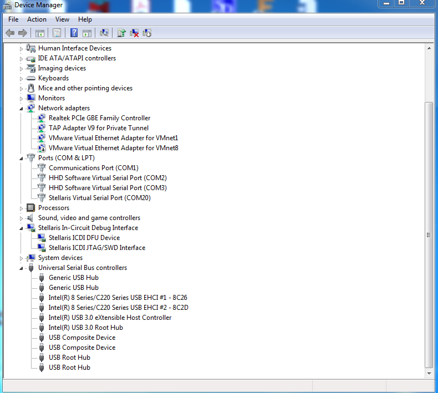Screen dimensions: 438x393
Task: Expand the Imaging devices node
Action: coord(21,69)
